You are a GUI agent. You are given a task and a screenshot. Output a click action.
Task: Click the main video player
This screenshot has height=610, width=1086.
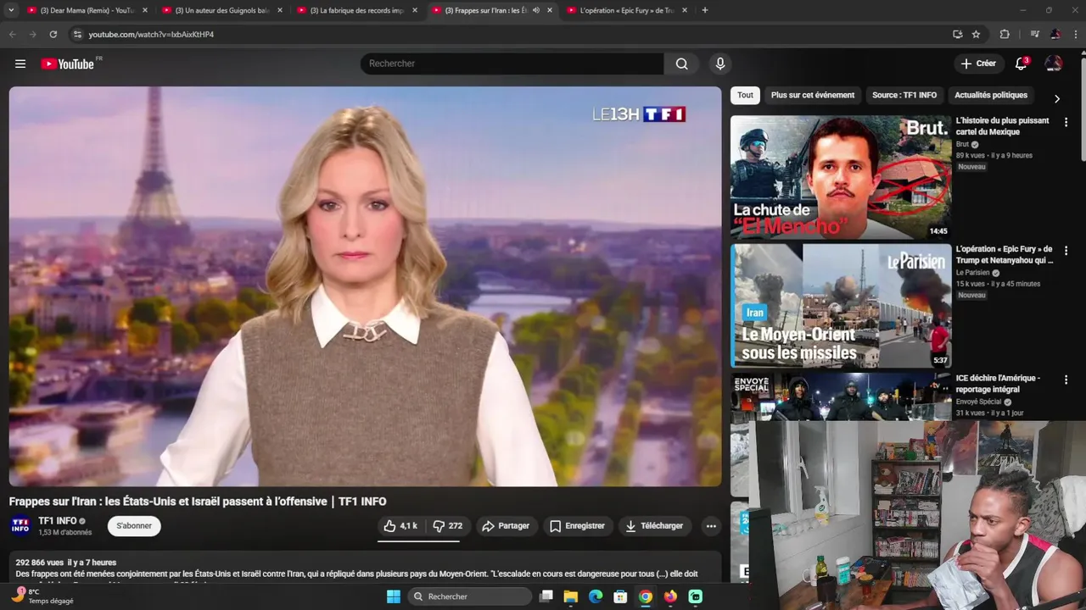(x=365, y=286)
